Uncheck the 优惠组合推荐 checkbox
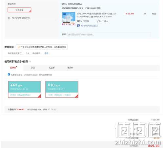The image size is (164, 148). point(9,74)
